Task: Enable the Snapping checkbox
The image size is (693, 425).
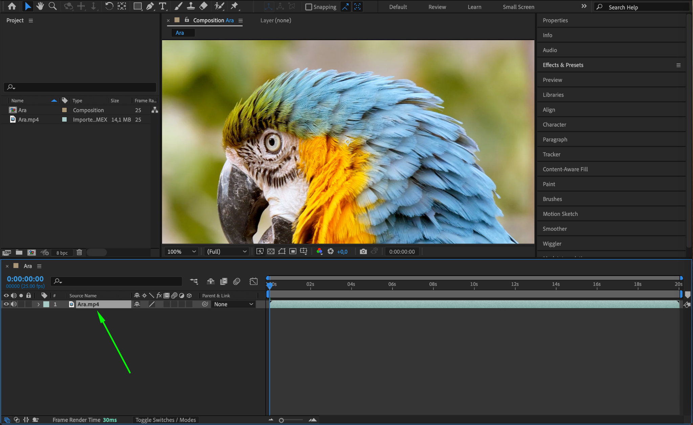Action: [309, 7]
